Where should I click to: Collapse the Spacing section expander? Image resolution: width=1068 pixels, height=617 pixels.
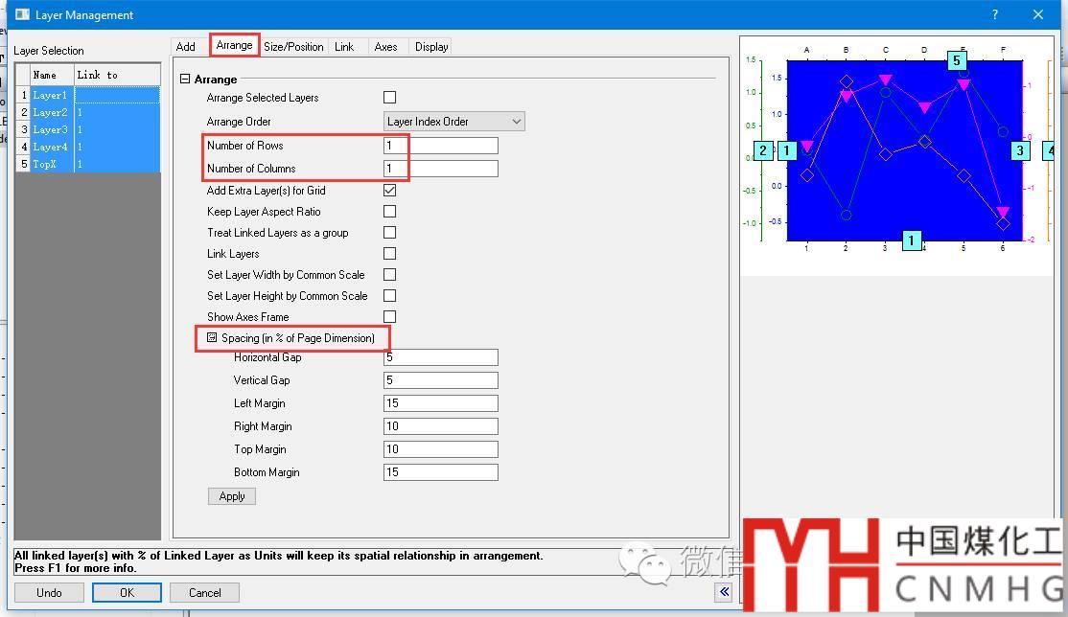coord(212,338)
